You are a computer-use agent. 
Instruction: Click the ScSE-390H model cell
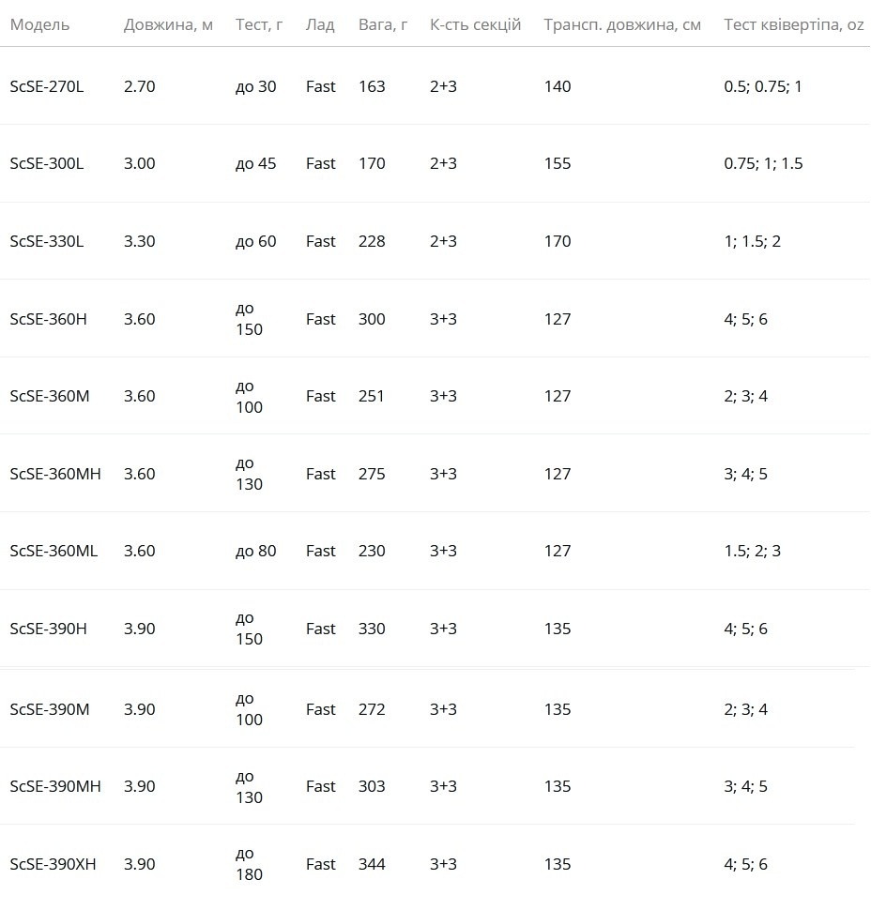[48, 629]
